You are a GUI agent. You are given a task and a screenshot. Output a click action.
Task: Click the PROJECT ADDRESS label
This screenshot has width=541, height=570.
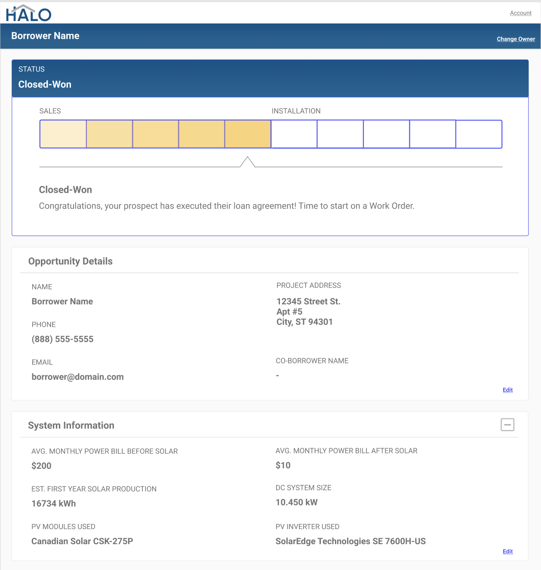point(309,285)
